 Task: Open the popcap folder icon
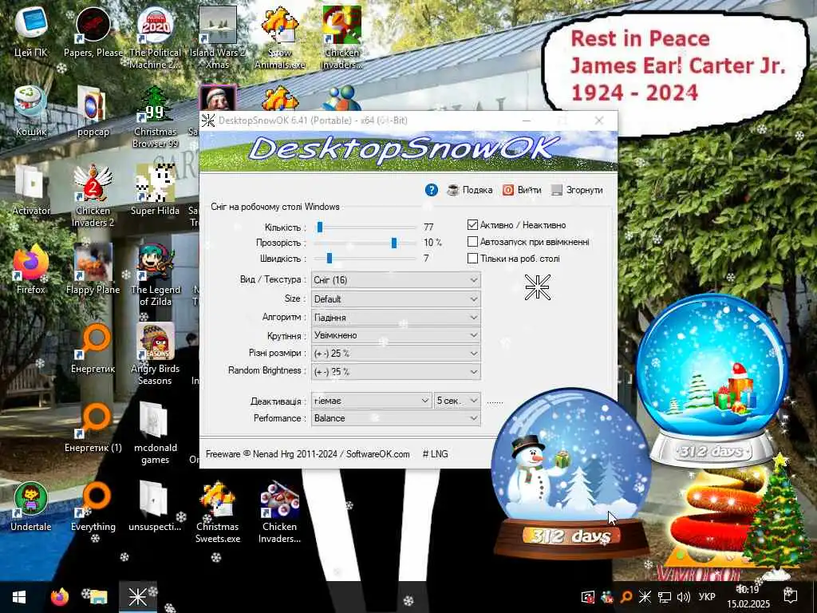[93, 110]
